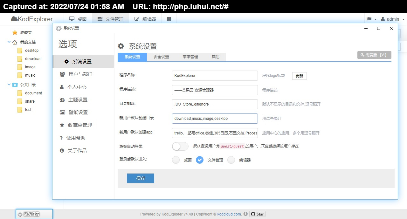Open 收藏夹管理 in options sidebar
Screen dimensions: 407x219
click(83, 125)
